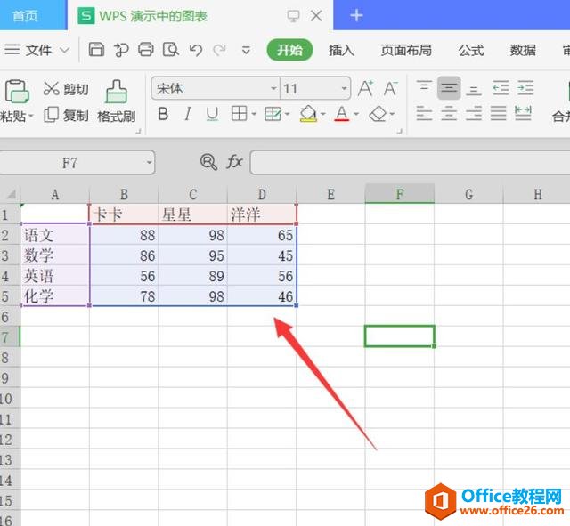570x526 pixels.
Task: Click the output as PDF icon
Action: click(121, 50)
